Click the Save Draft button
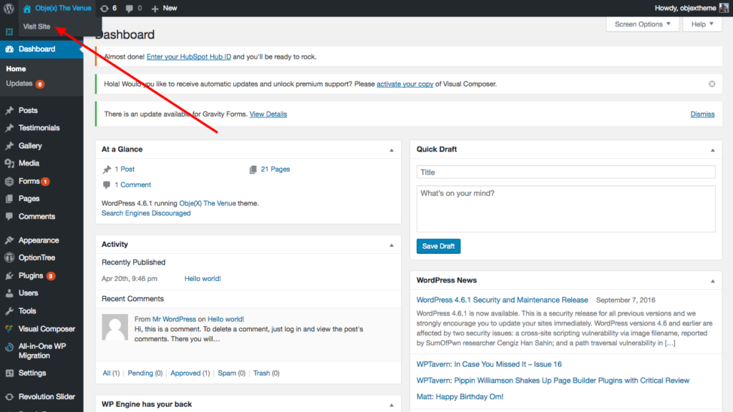 point(439,246)
